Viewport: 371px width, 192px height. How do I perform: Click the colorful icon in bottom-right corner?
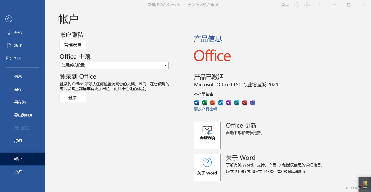(365, 183)
